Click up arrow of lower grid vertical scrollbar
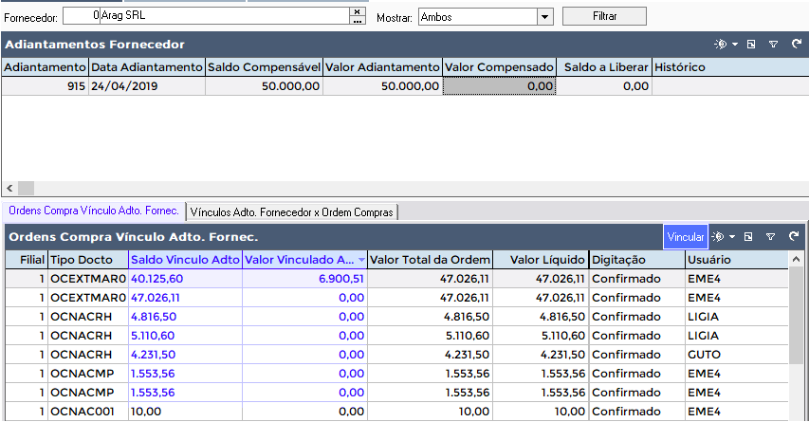 796,260
